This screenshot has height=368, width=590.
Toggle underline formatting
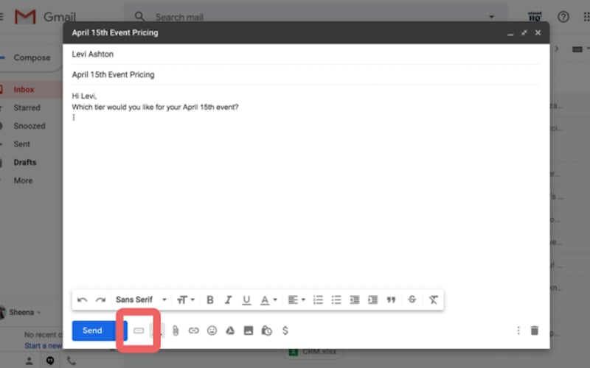246,300
